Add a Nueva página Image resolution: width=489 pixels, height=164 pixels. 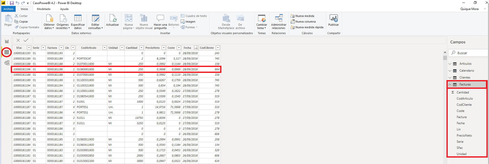click(x=129, y=22)
